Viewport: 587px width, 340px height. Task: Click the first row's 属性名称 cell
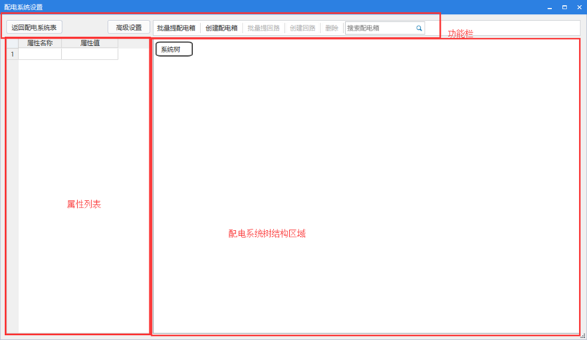click(x=40, y=55)
